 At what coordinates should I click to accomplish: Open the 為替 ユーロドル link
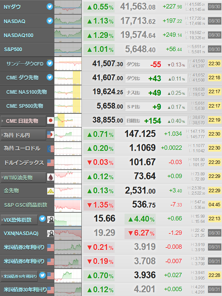[22, 149]
